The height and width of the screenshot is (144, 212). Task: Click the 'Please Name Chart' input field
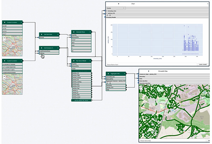coord(152,64)
